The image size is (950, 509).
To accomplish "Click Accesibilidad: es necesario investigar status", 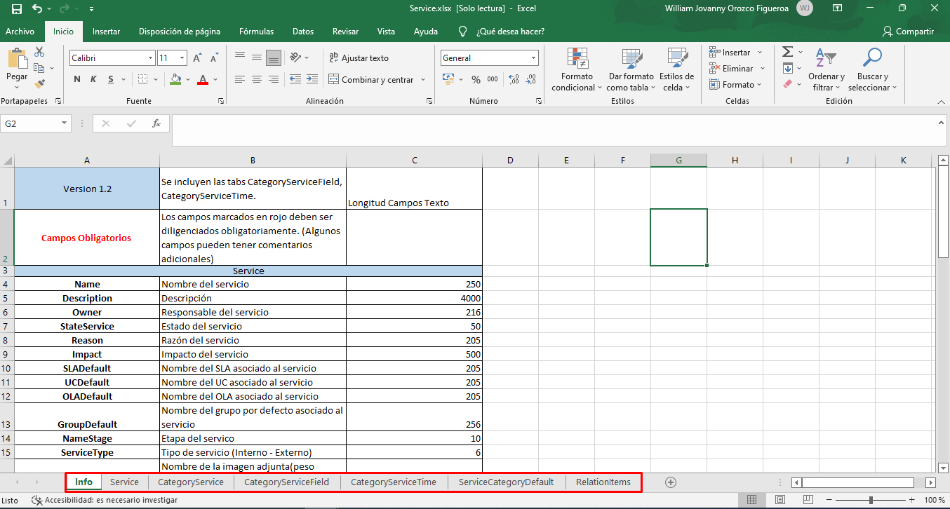I will point(104,501).
